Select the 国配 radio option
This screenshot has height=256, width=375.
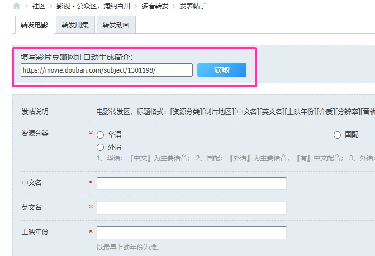click(x=337, y=135)
